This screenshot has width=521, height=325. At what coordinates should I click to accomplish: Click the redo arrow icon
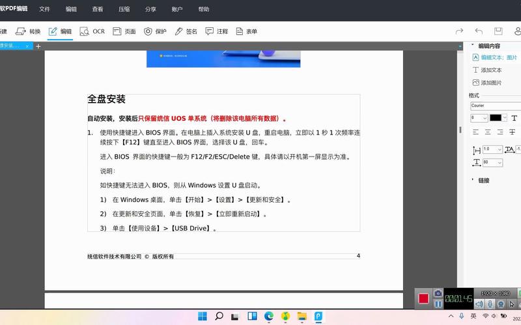coord(459,31)
